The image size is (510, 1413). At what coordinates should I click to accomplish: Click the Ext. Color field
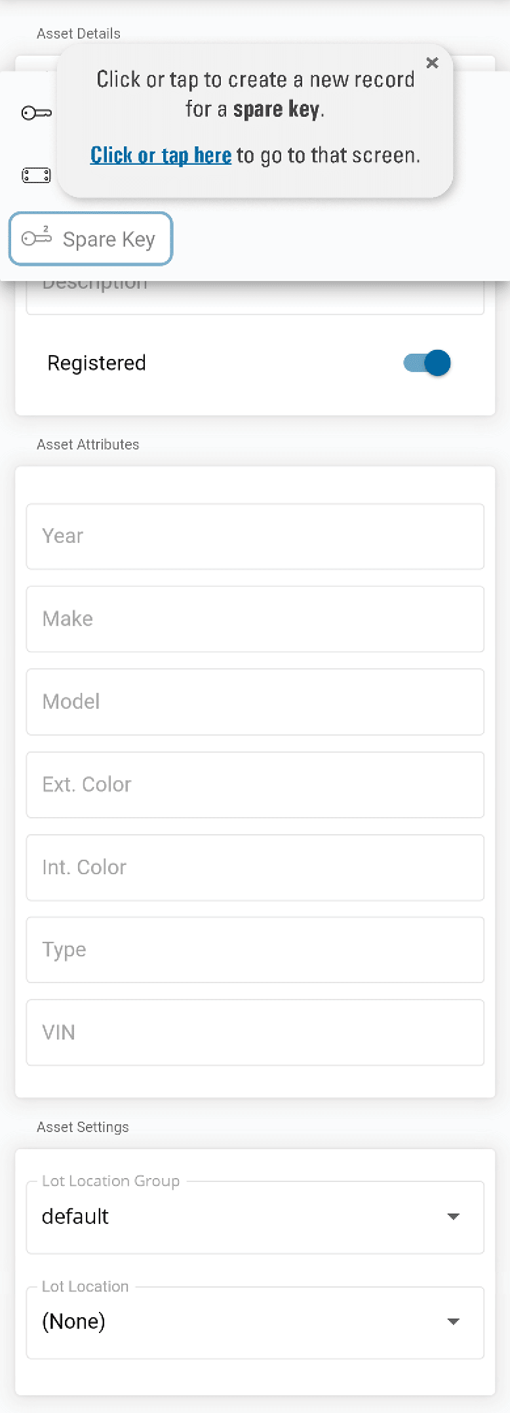(x=254, y=784)
